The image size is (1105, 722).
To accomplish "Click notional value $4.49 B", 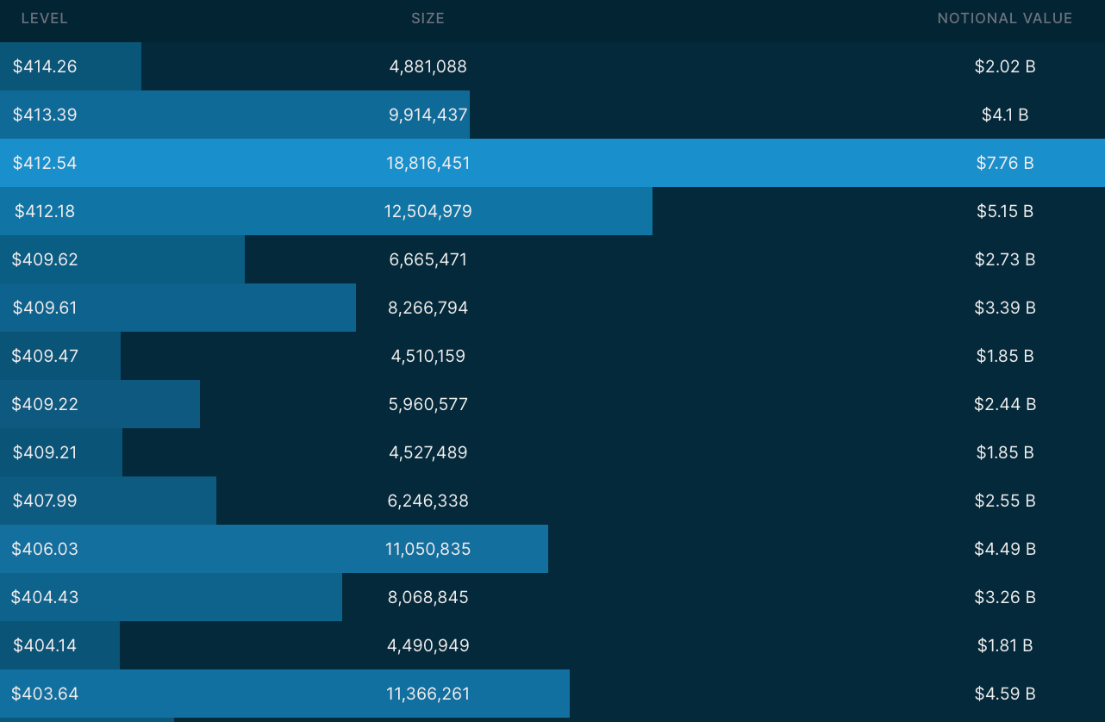I will tap(1005, 549).
